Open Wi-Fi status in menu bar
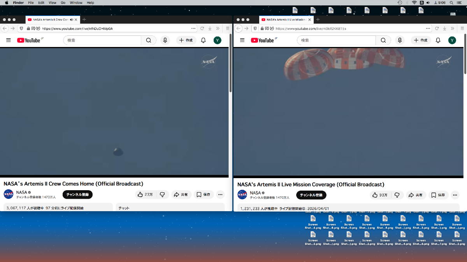Image resolution: width=467 pixels, height=262 pixels. pyautogui.click(x=414, y=3)
